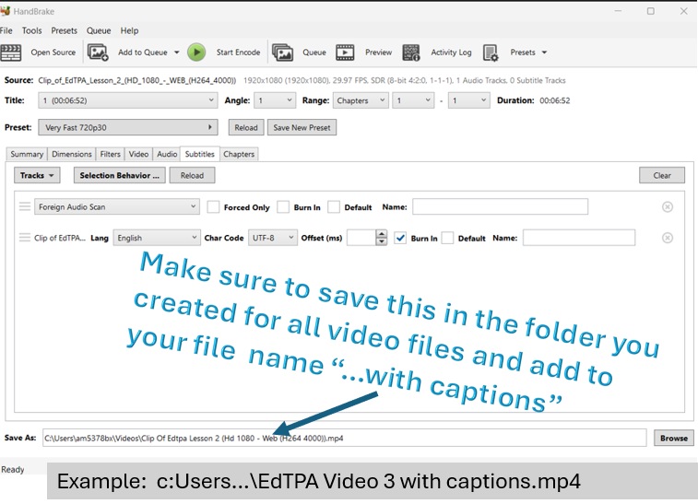Open the Activity Log icon
698x504 pixels.
click(411, 53)
